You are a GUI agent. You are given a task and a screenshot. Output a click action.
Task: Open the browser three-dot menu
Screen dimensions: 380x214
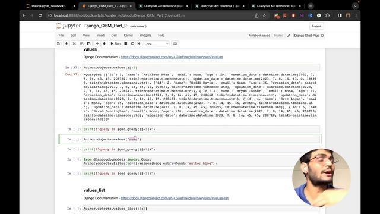click(x=356, y=15)
